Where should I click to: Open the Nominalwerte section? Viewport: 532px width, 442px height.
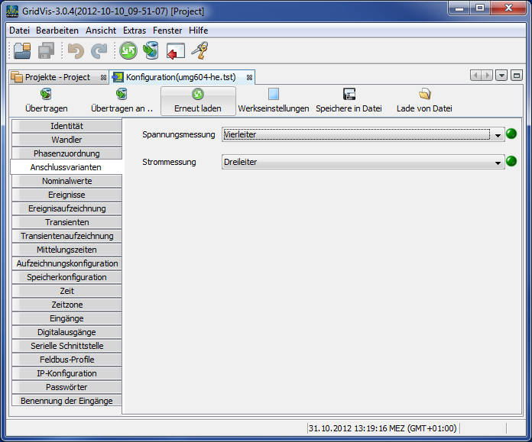(66, 181)
